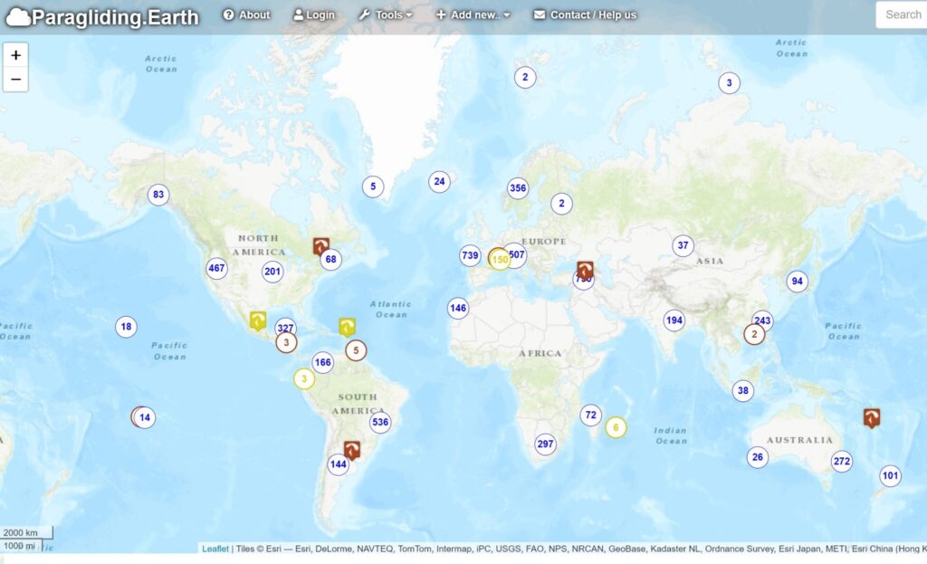Expand the 144 sites cluster
Viewport: 927px width, 564px height.
coord(339,464)
